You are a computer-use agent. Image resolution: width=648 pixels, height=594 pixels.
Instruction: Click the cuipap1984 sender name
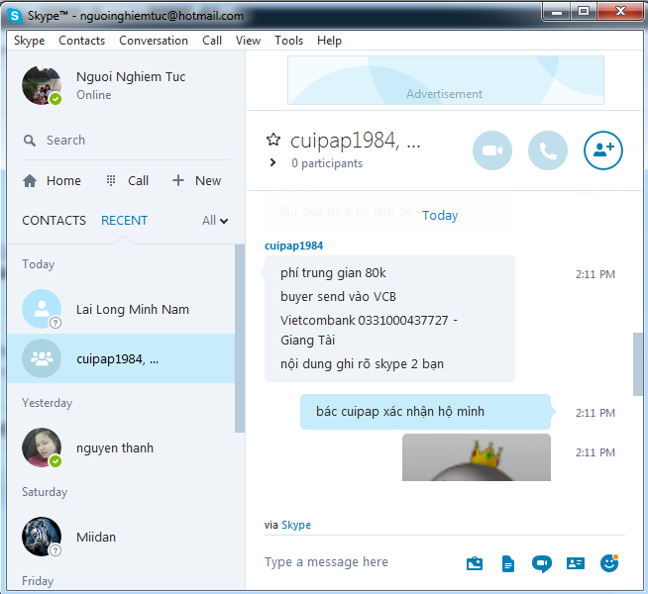tap(294, 246)
